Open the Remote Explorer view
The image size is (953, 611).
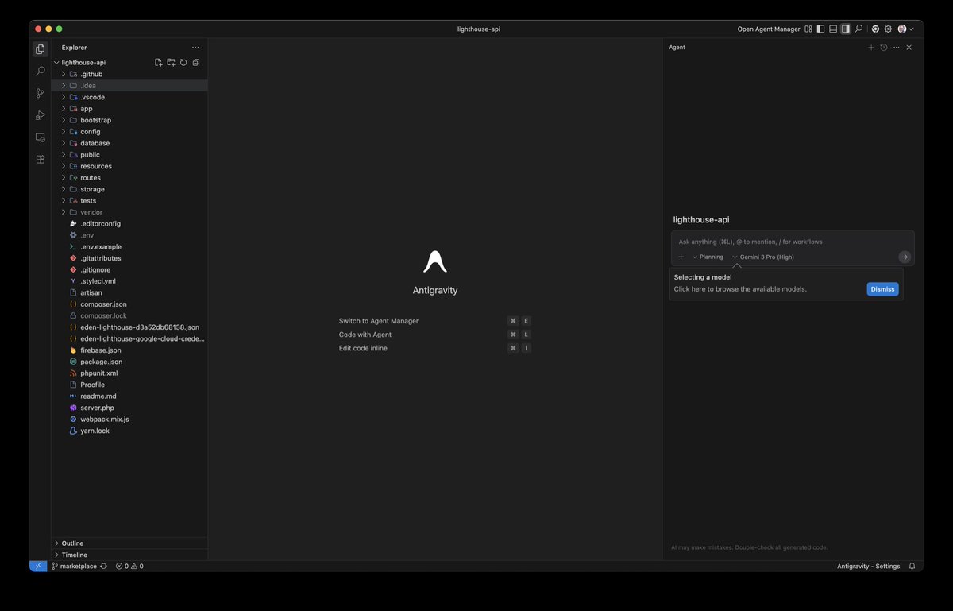pyautogui.click(x=41, y=137)
